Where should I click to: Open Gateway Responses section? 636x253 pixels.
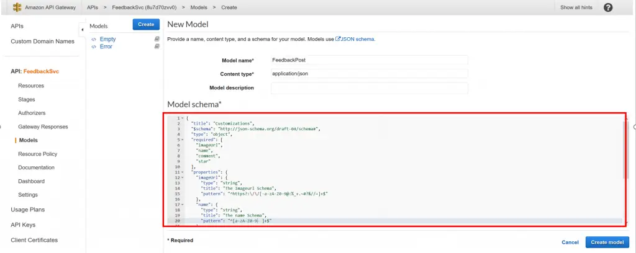pyautogui.click(x=43, y=126)
